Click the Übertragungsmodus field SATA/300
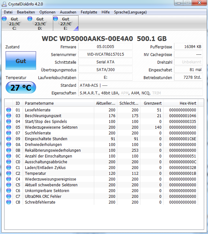This screenshot has height=234, width=208. pyautogui.click(x=105, y=70)
